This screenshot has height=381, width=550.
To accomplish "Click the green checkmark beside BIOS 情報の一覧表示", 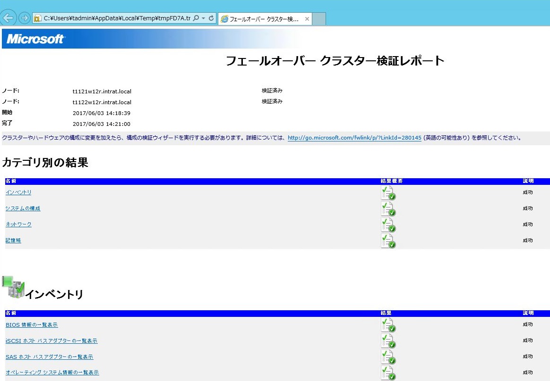I will [388, 324].
